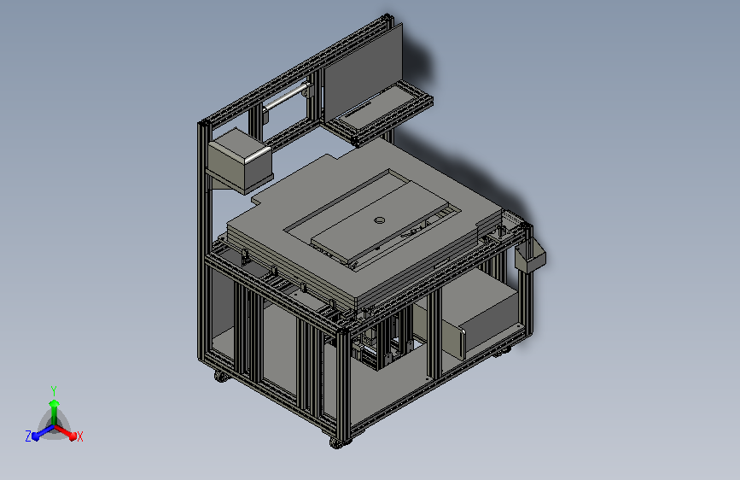Select the horizontal white roller bar on the upper frame

click(x=287, y=97)
